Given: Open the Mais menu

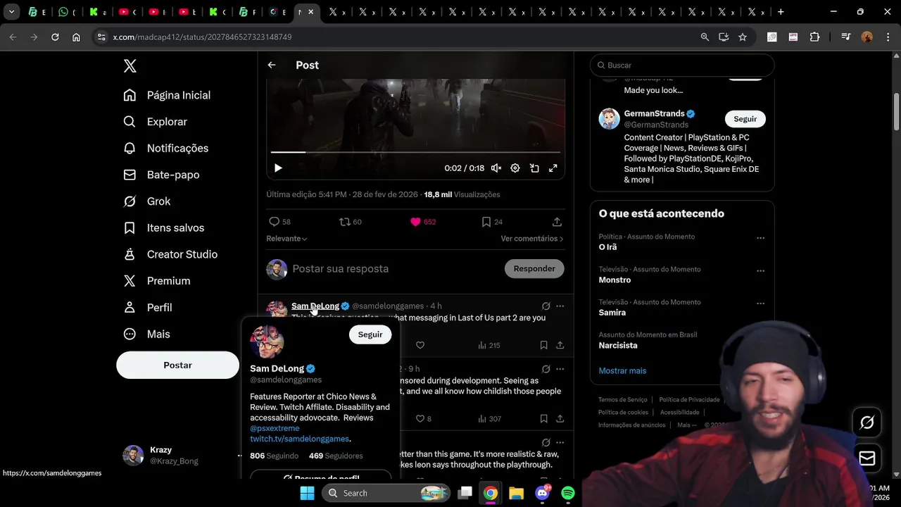Looking at the screenshot, I should 146,334.
